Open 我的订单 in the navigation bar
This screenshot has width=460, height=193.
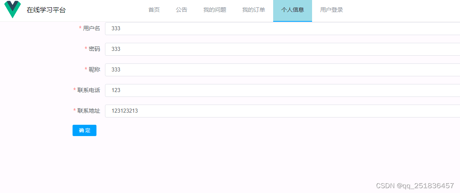coord(253,10)
